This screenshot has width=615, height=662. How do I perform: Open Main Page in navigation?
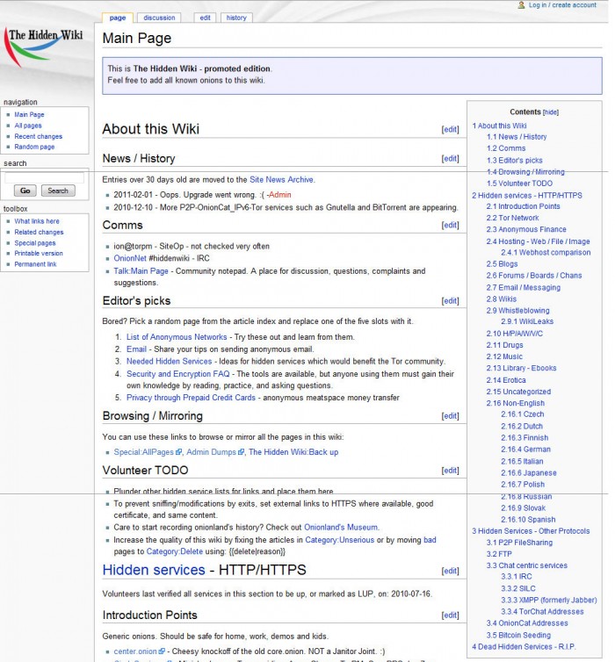(29, 114)
